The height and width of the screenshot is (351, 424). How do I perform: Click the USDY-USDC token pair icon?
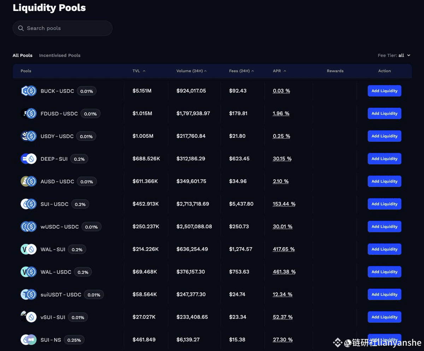pos(29,136)
